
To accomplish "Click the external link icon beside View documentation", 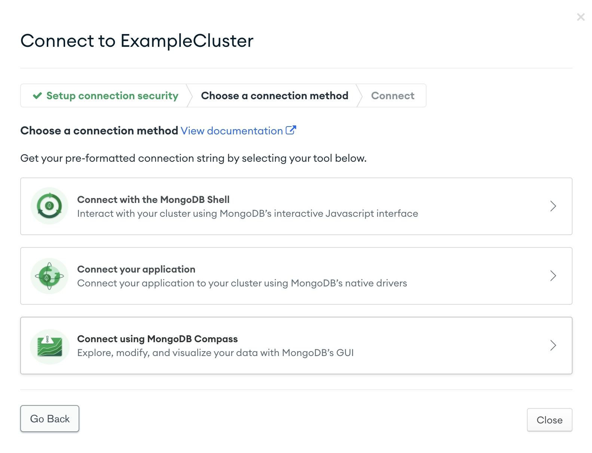I will [291, 130].
